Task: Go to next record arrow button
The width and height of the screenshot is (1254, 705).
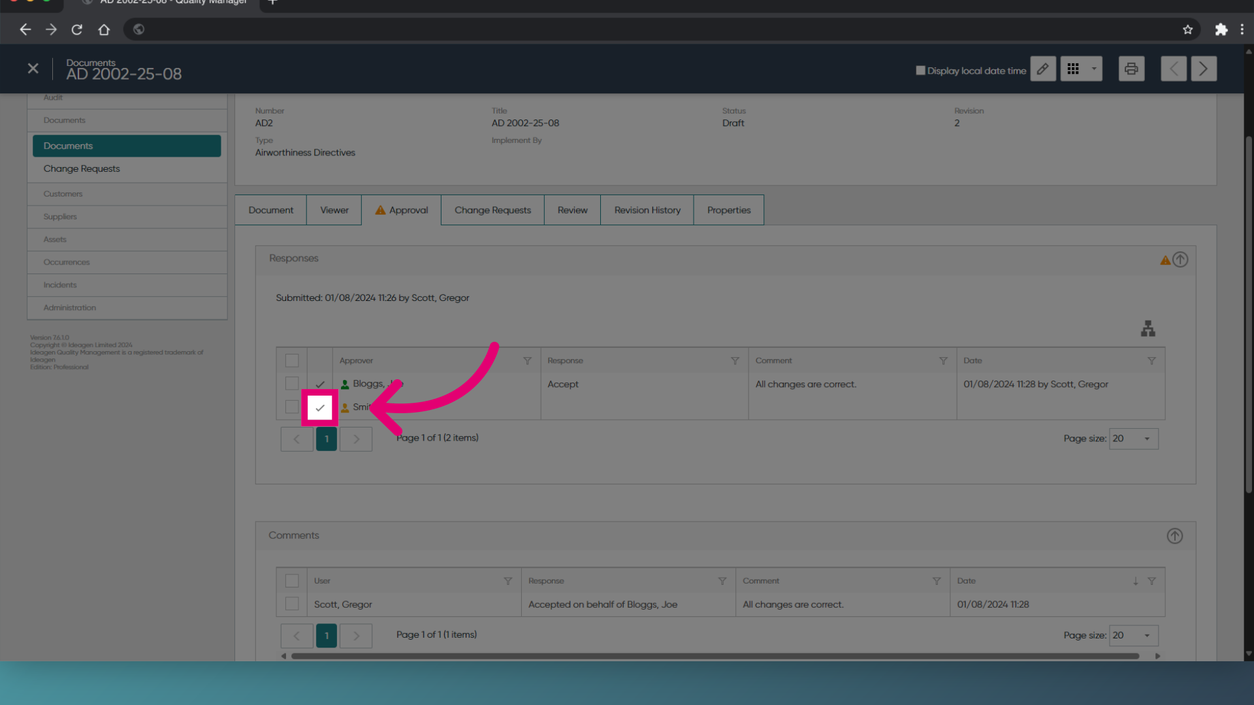Action: tap(1203, 69)
